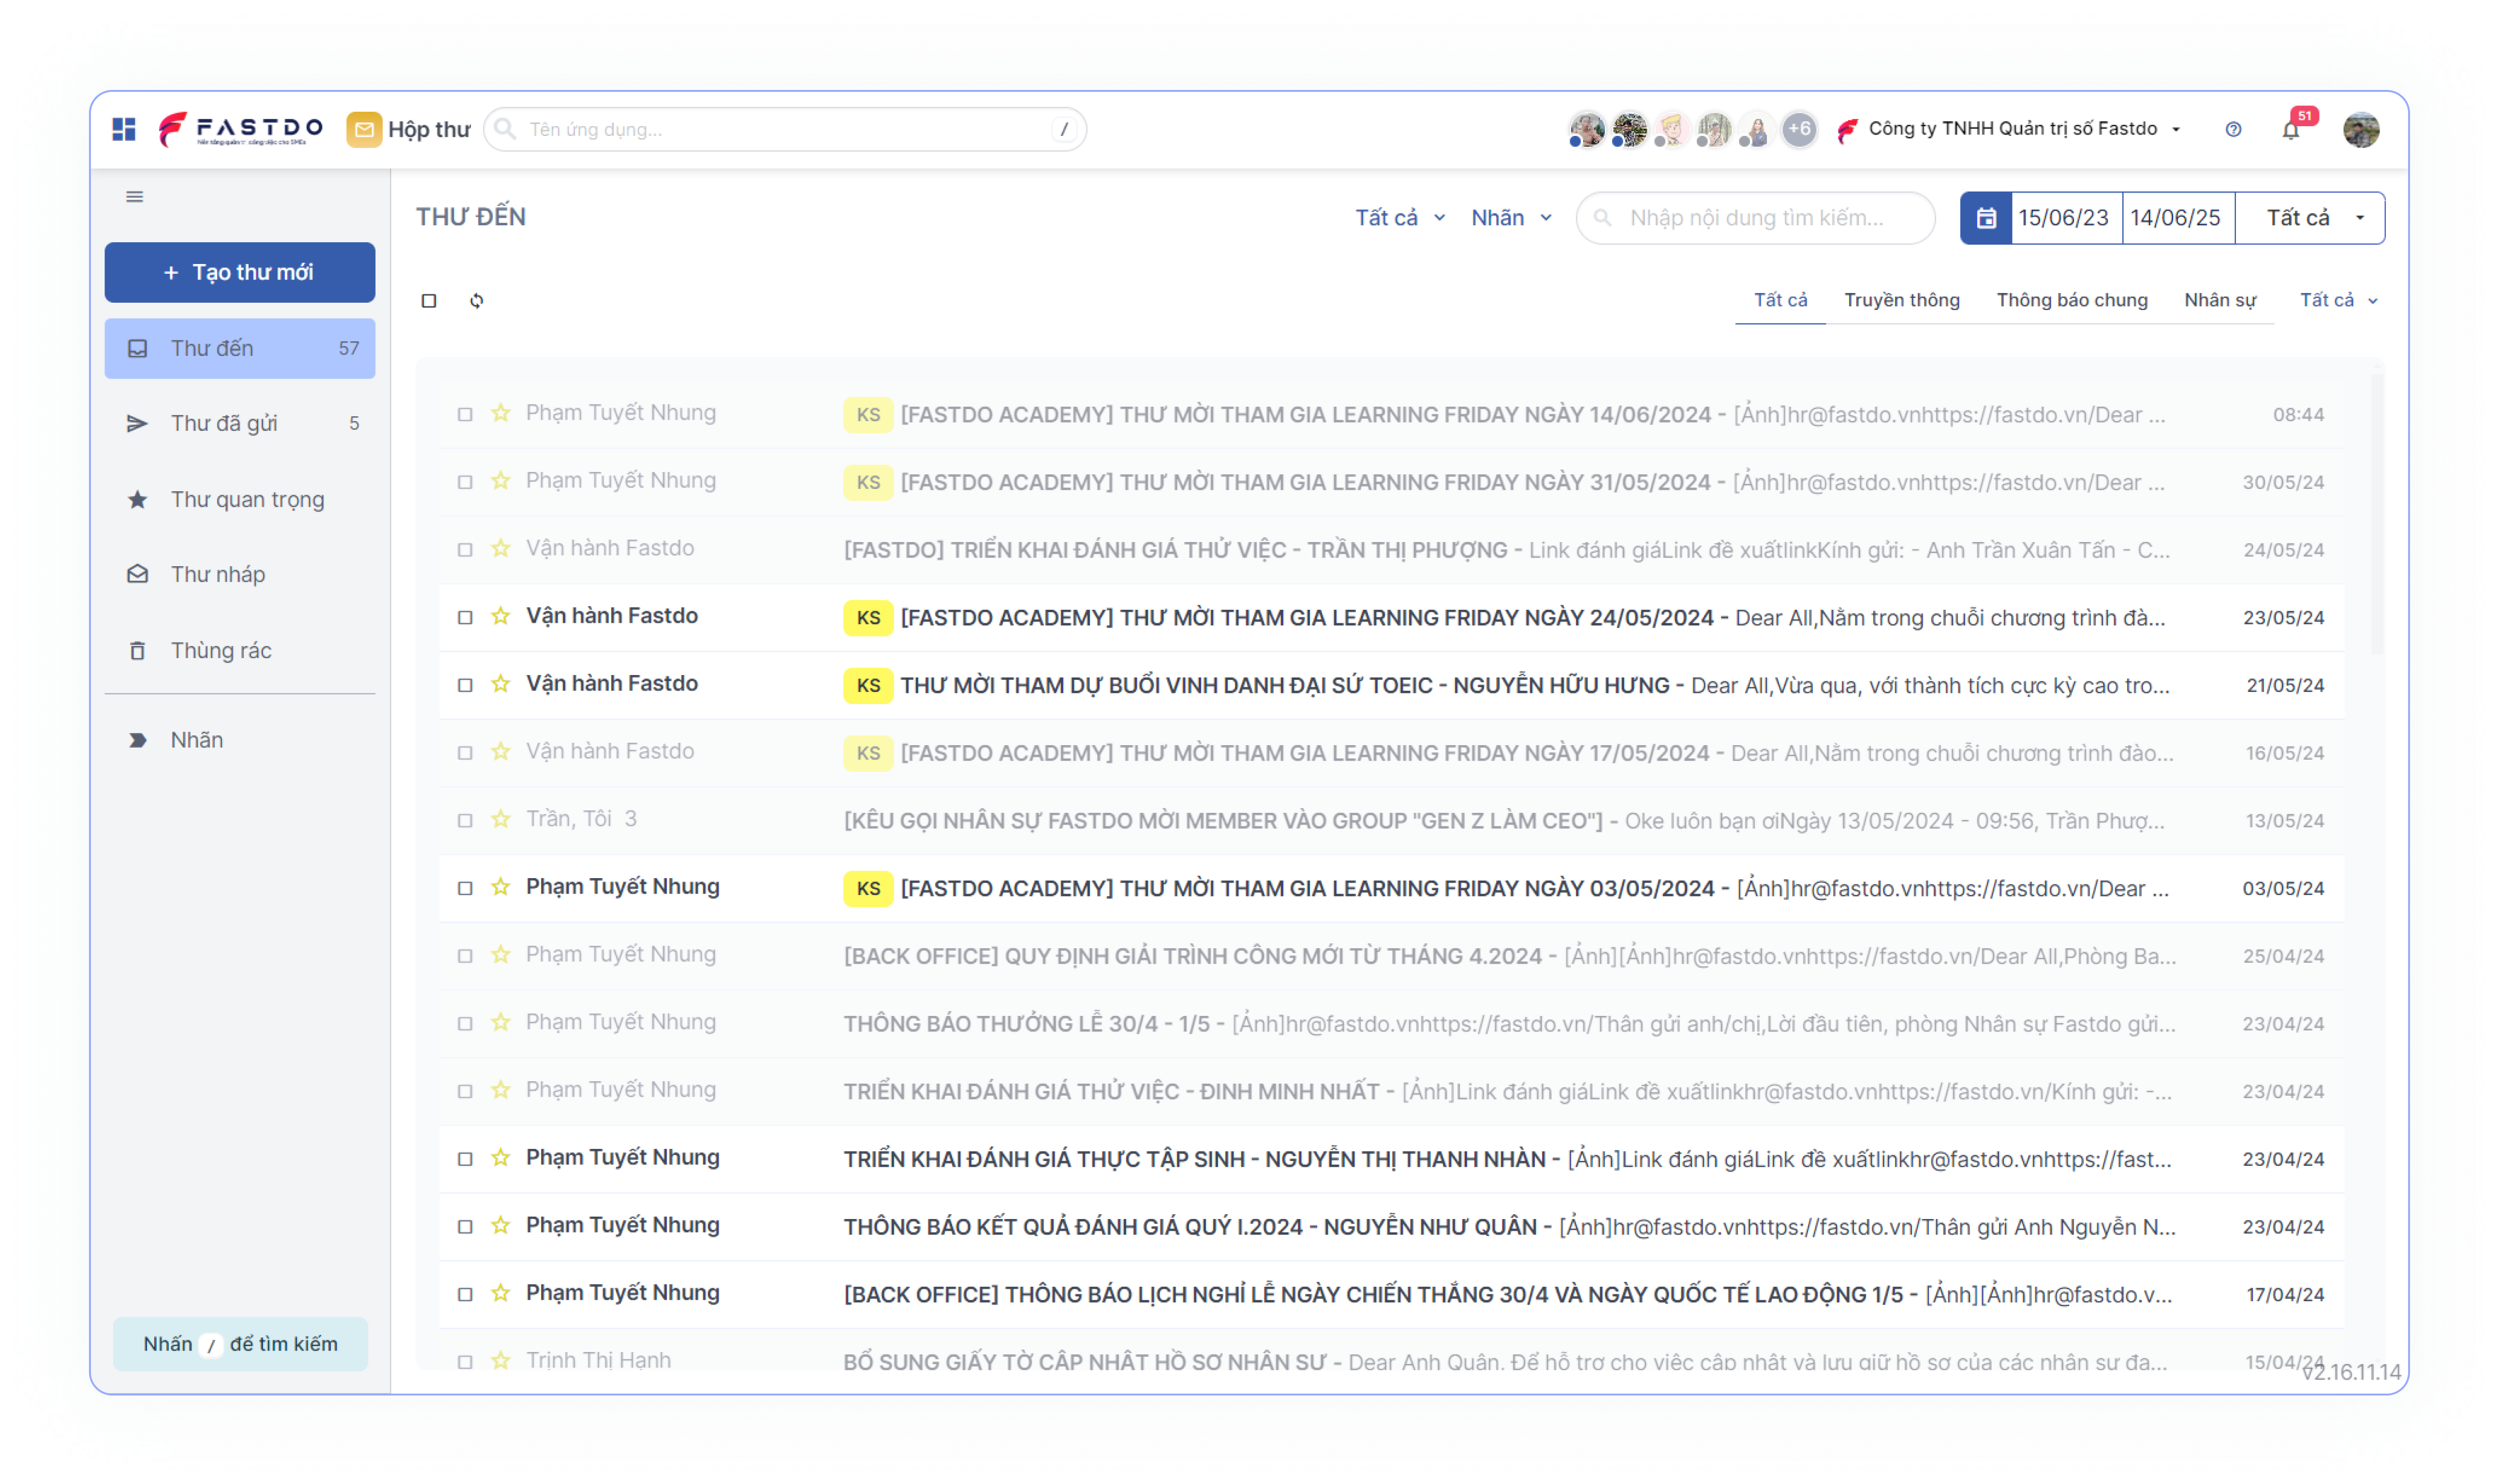Screen dimensions: 2499x1484
Task: Star the 03/05/2024 Learning Friday email
Action: (x=501, y=887)
